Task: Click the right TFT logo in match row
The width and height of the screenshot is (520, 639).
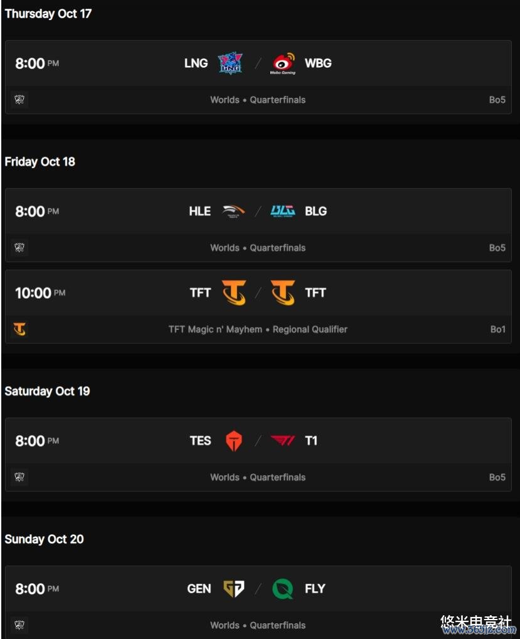Action: point(283,293)
